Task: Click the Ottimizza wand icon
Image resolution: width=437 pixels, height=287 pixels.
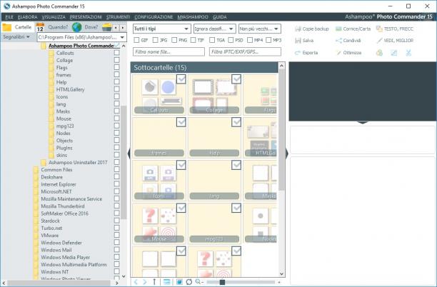Action: 338,53
